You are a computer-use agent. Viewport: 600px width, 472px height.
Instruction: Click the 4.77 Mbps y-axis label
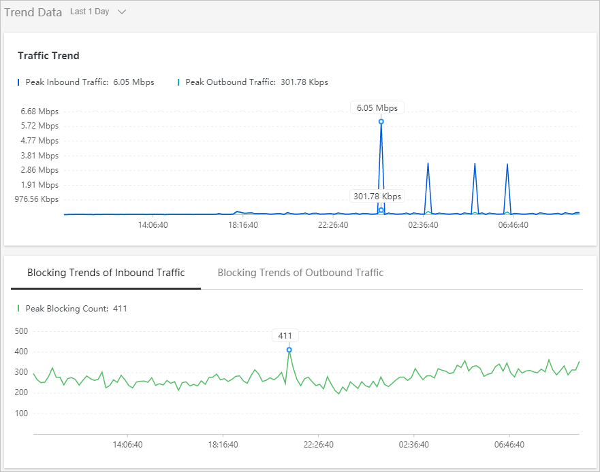point(40,141)
